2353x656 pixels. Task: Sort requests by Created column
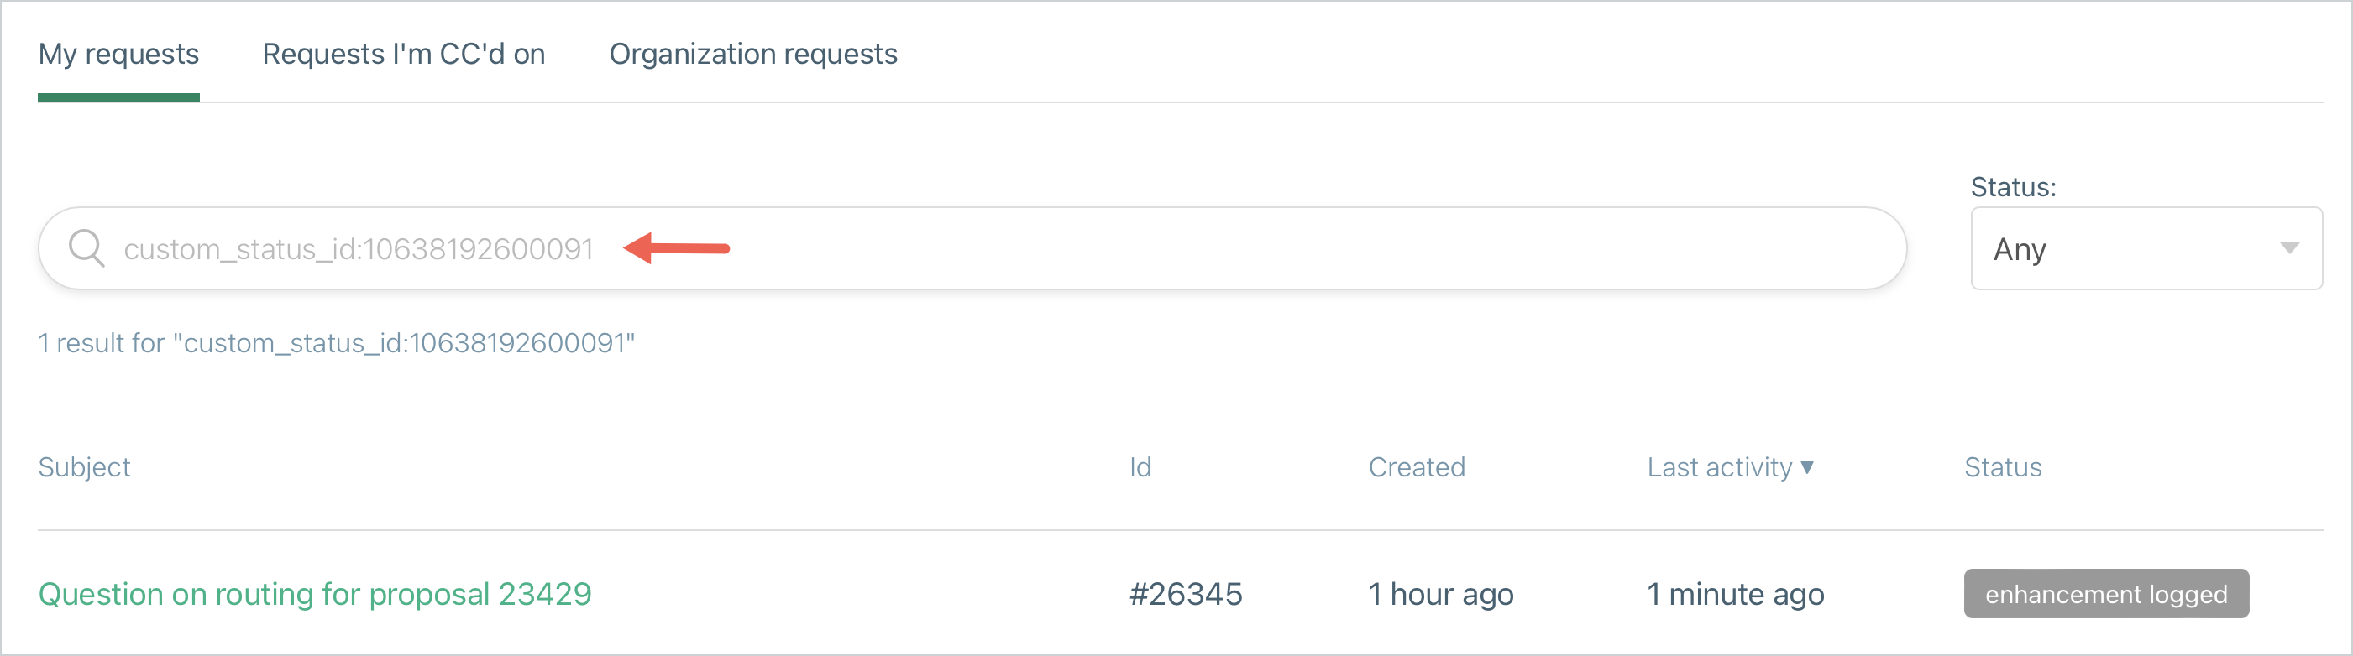[1417, 467]
